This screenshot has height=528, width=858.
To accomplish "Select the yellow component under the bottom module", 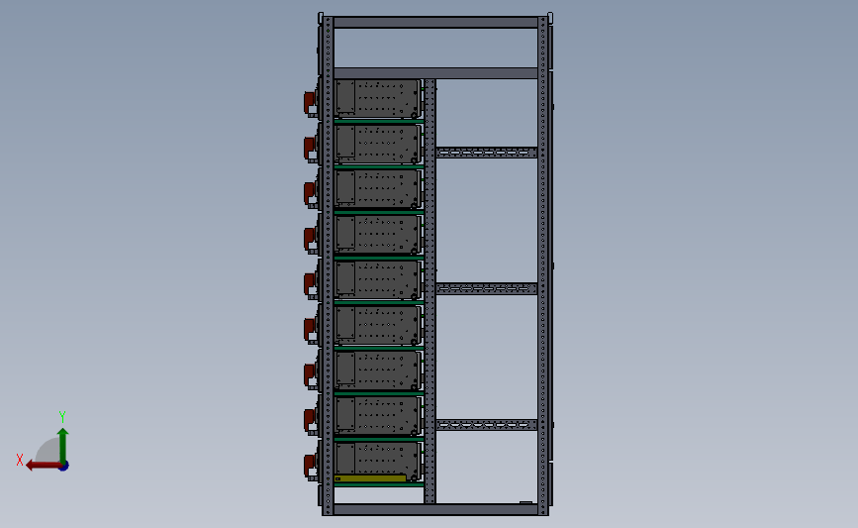I will click(x=370, y=478).
